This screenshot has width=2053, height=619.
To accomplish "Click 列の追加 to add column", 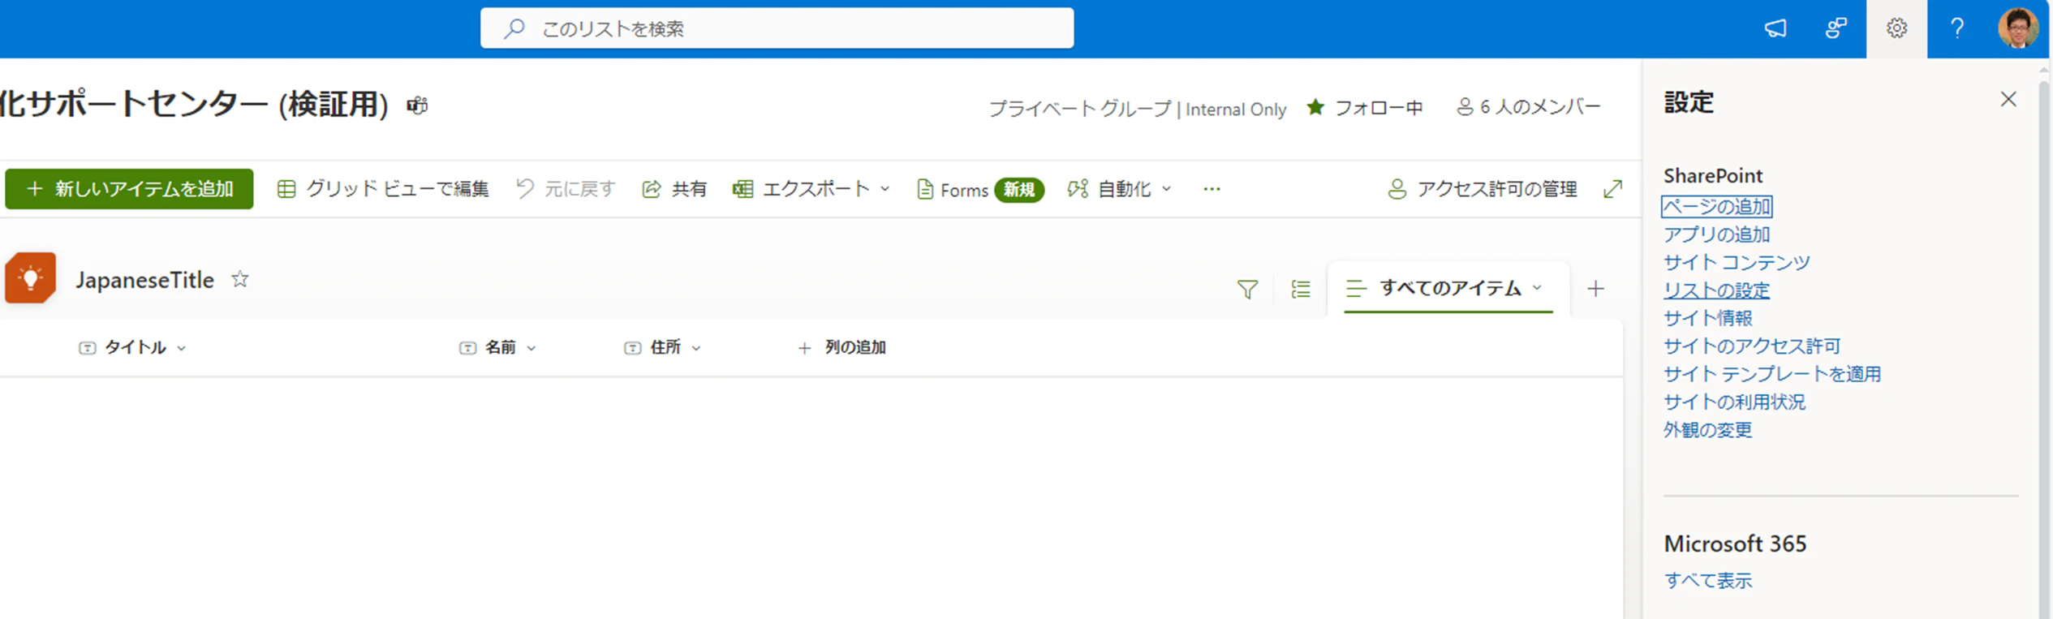I will pyautogui.click(x=841, y=347).
